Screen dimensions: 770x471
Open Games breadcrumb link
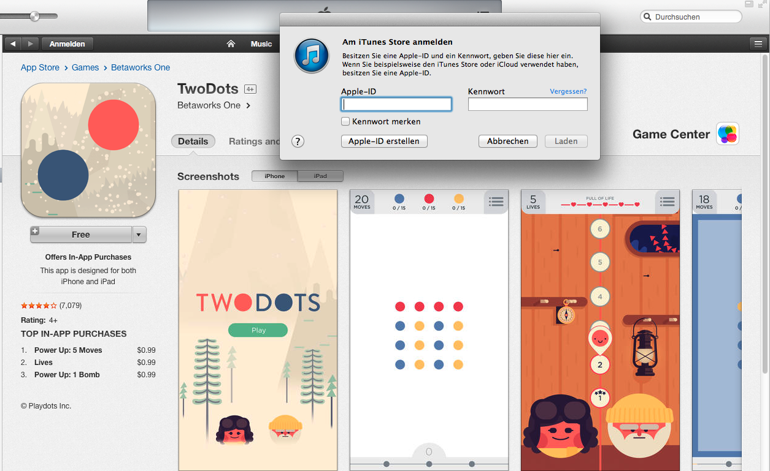(85, 67)
